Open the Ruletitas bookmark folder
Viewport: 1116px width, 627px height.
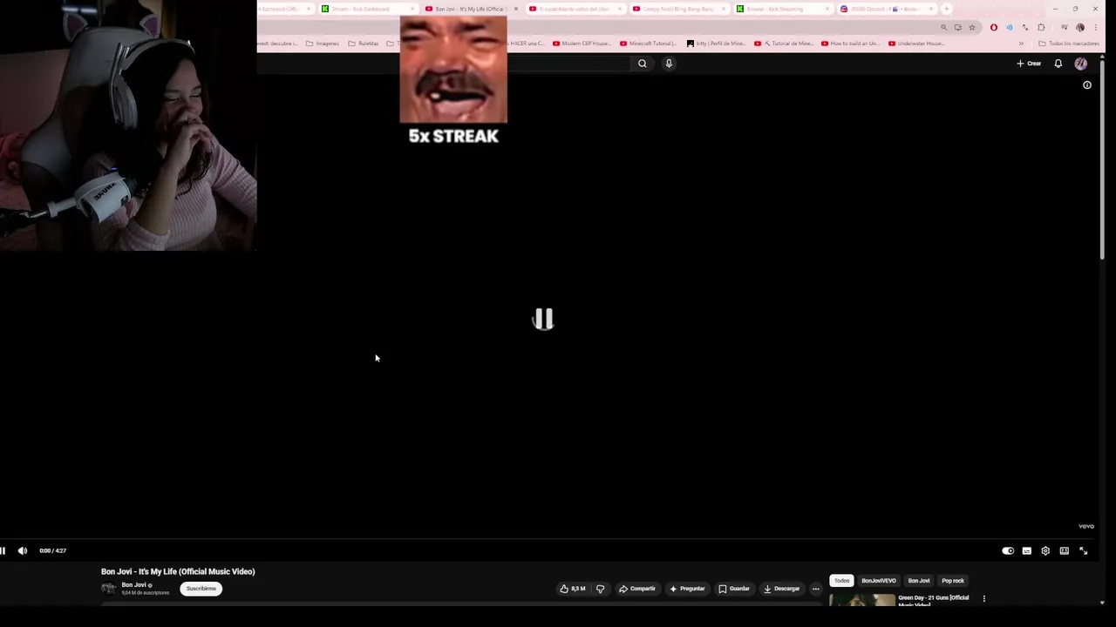(364, 44)
